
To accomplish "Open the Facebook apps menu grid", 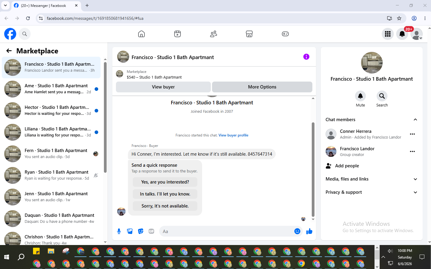I will pyautogui.click(x=388, y=34).
